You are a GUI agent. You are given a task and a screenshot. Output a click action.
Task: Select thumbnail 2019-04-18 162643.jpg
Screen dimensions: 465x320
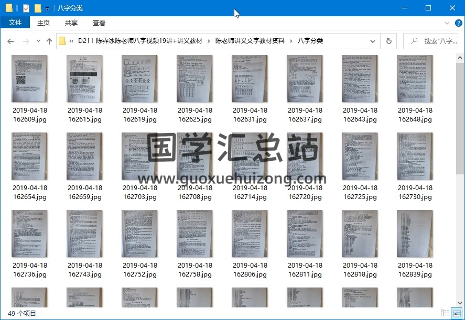(x=360, y=79)
